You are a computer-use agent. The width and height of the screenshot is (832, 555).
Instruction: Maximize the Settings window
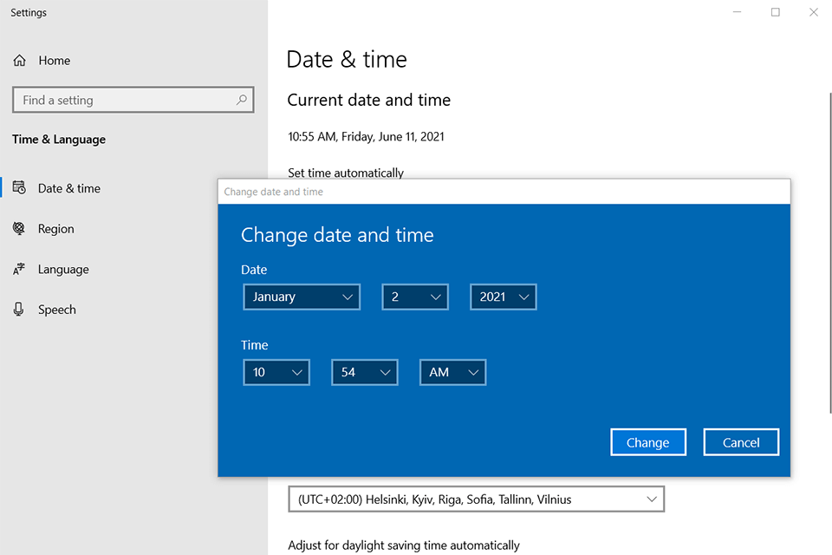(x=776, y=12)
